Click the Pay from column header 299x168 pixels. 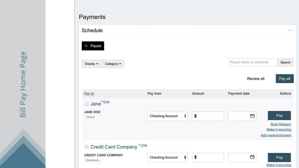154,93
